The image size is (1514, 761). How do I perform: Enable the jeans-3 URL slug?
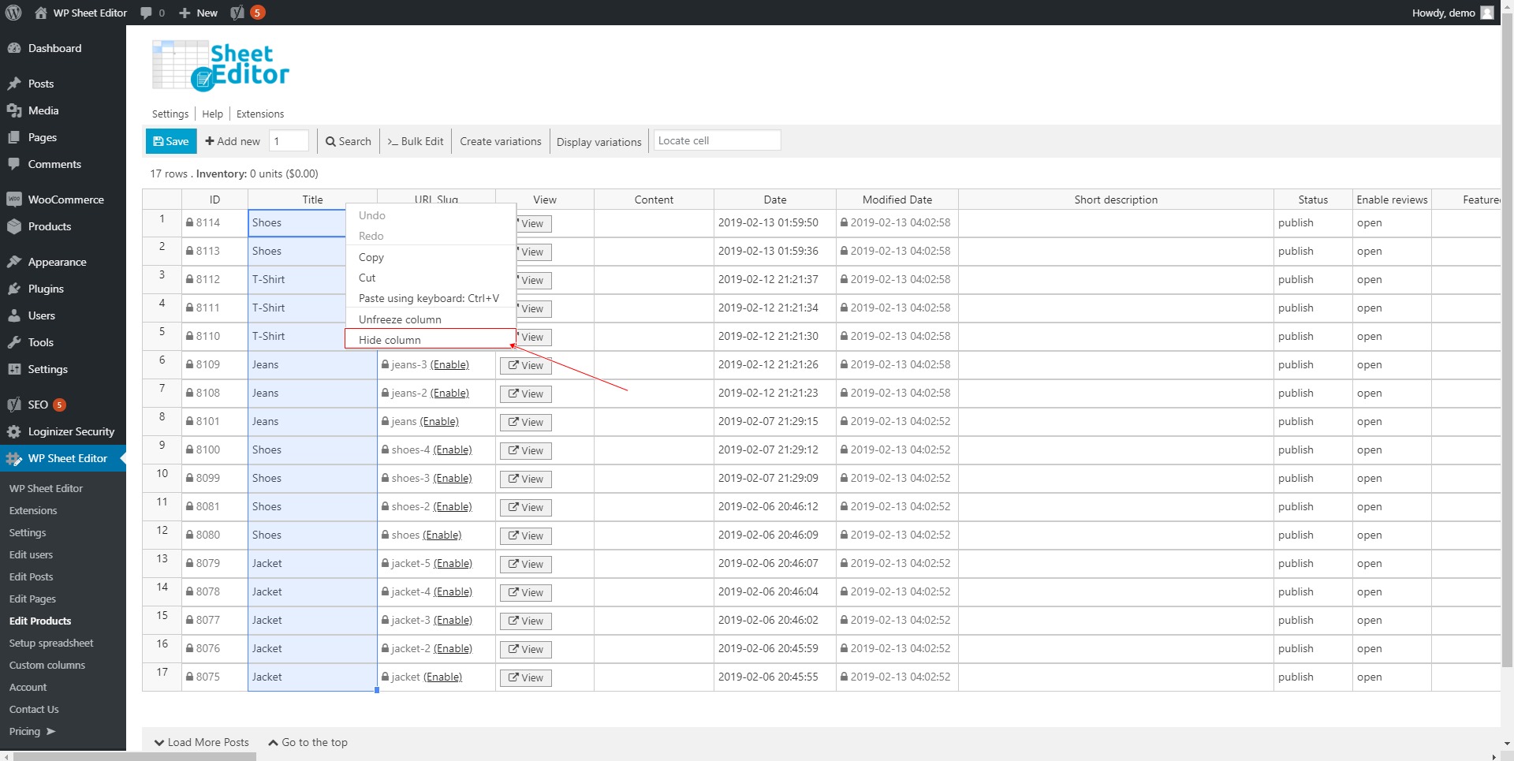click(x=449, y=364)
